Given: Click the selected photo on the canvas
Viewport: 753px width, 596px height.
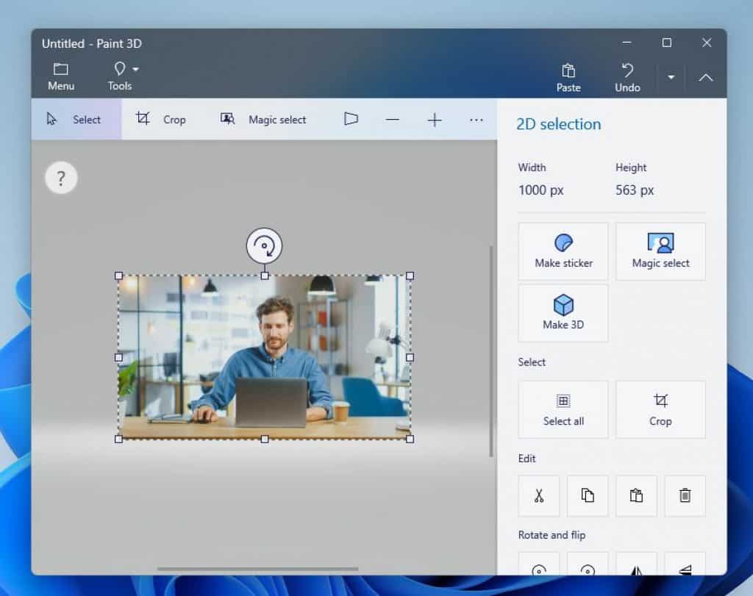Looking at the screenshot, I should pyautogui.click(x=264, y=357).
